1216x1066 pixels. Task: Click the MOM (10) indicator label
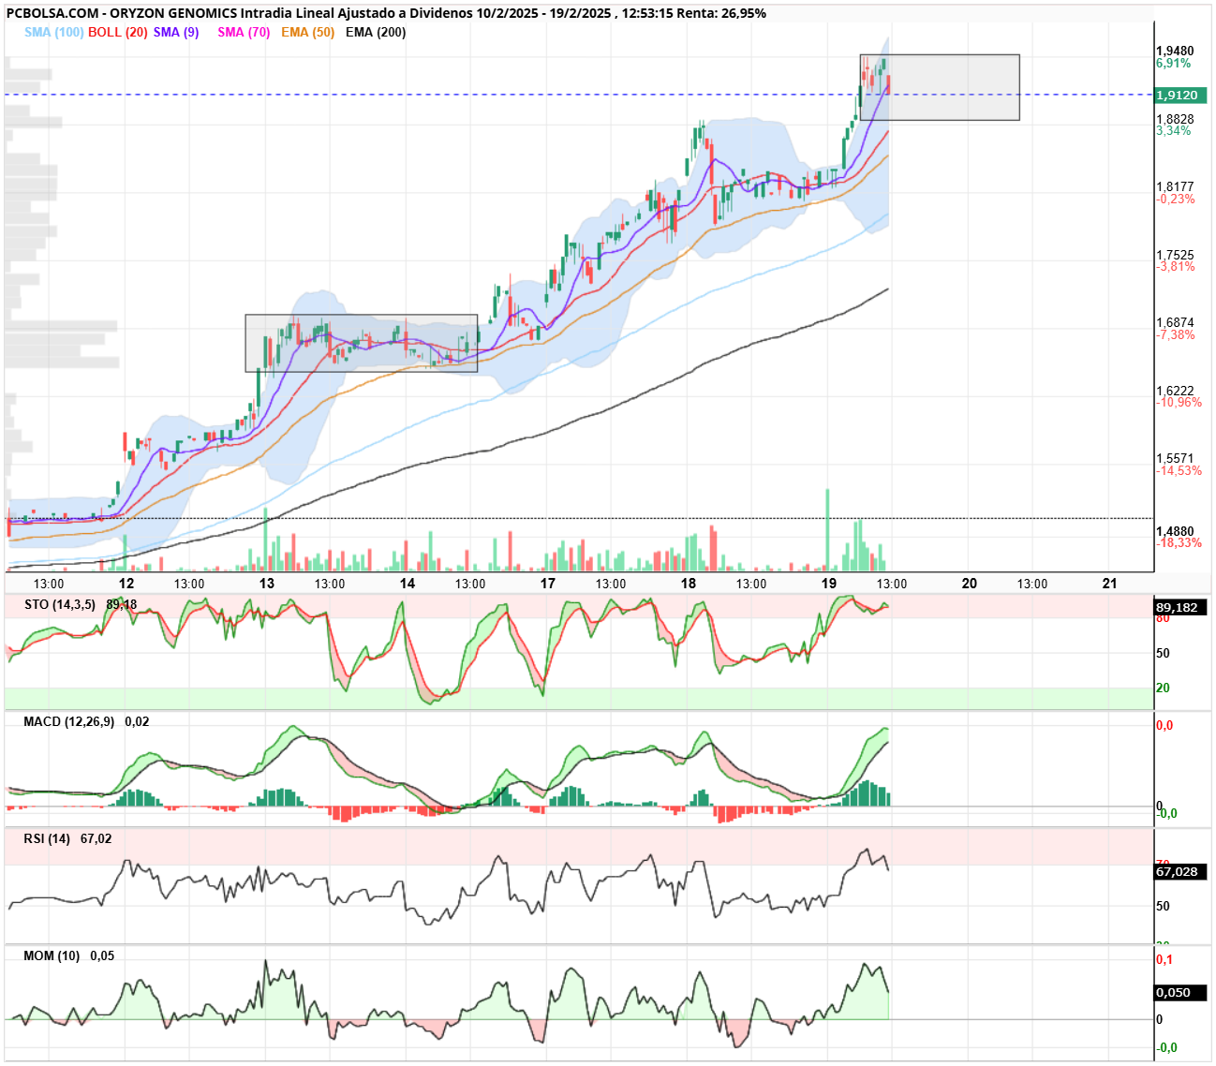coord(52,955)
